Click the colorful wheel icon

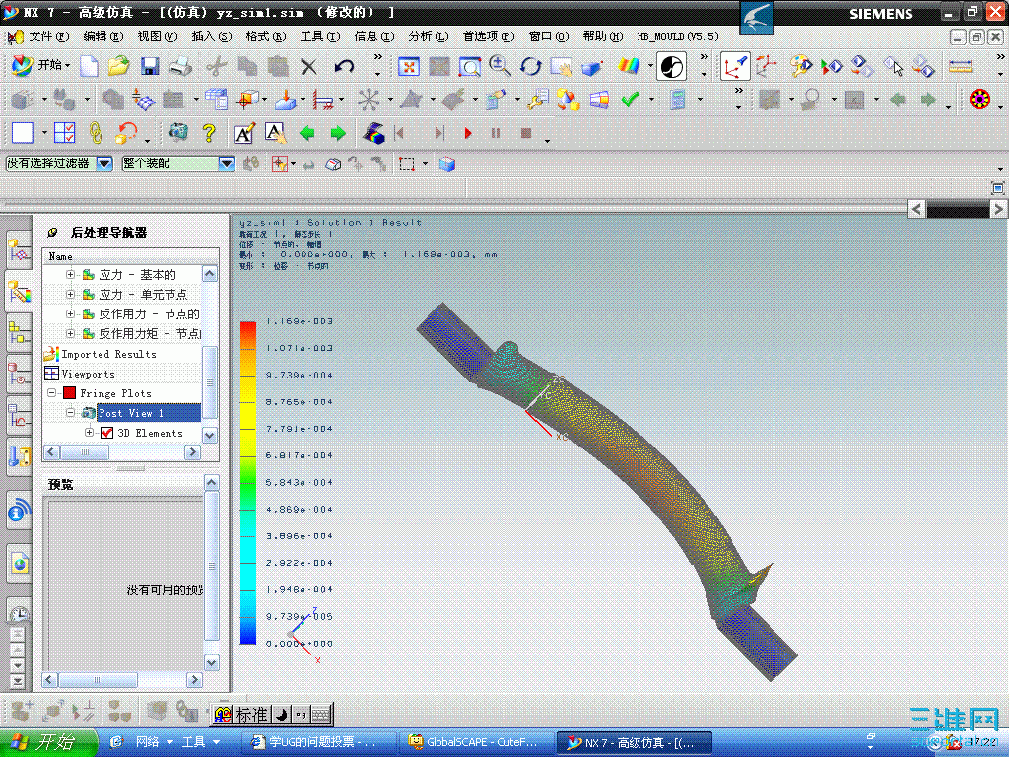point(979,100)
